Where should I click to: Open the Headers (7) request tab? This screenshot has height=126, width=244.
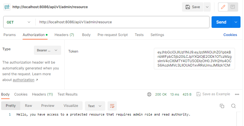[x=64, y=35]
